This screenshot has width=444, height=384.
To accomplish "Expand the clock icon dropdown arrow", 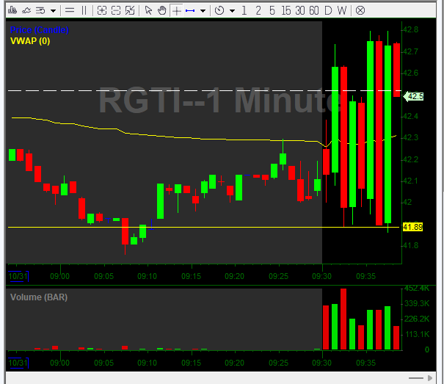I will [232, 11].
